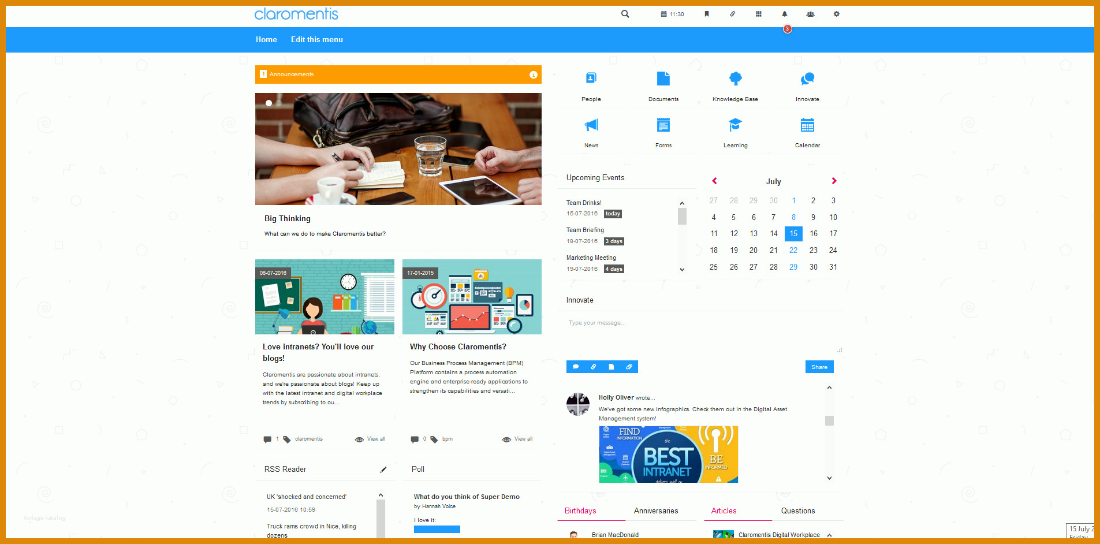Open the Team Drinks! event
The image size is (1100, 544).
pyautogui.click(x=584, y=203)
